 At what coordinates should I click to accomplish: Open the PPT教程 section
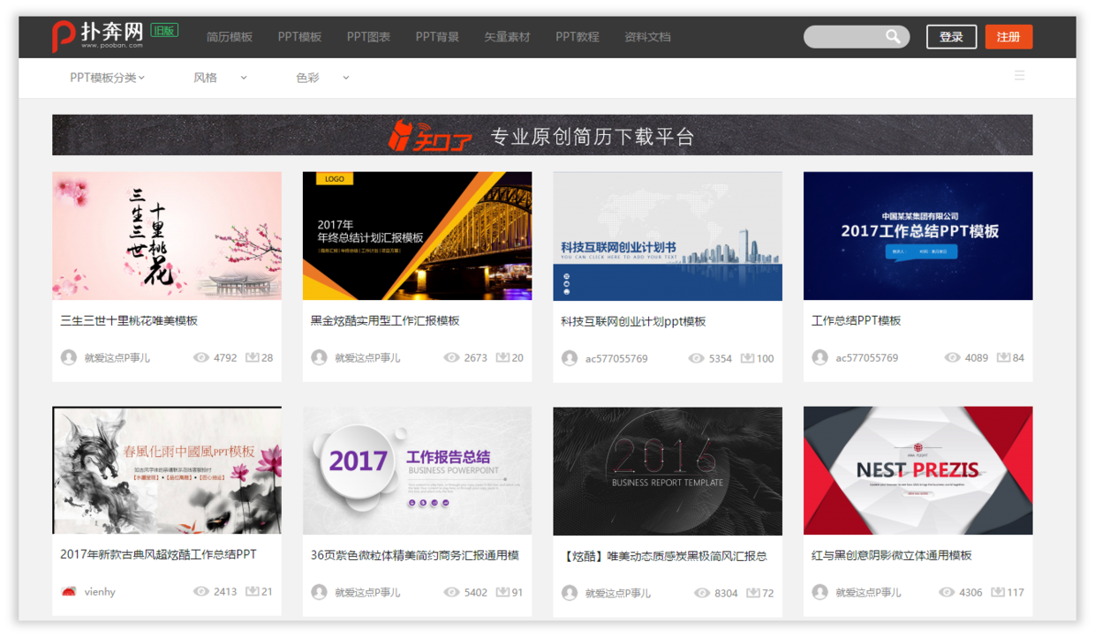coord(577,36)
